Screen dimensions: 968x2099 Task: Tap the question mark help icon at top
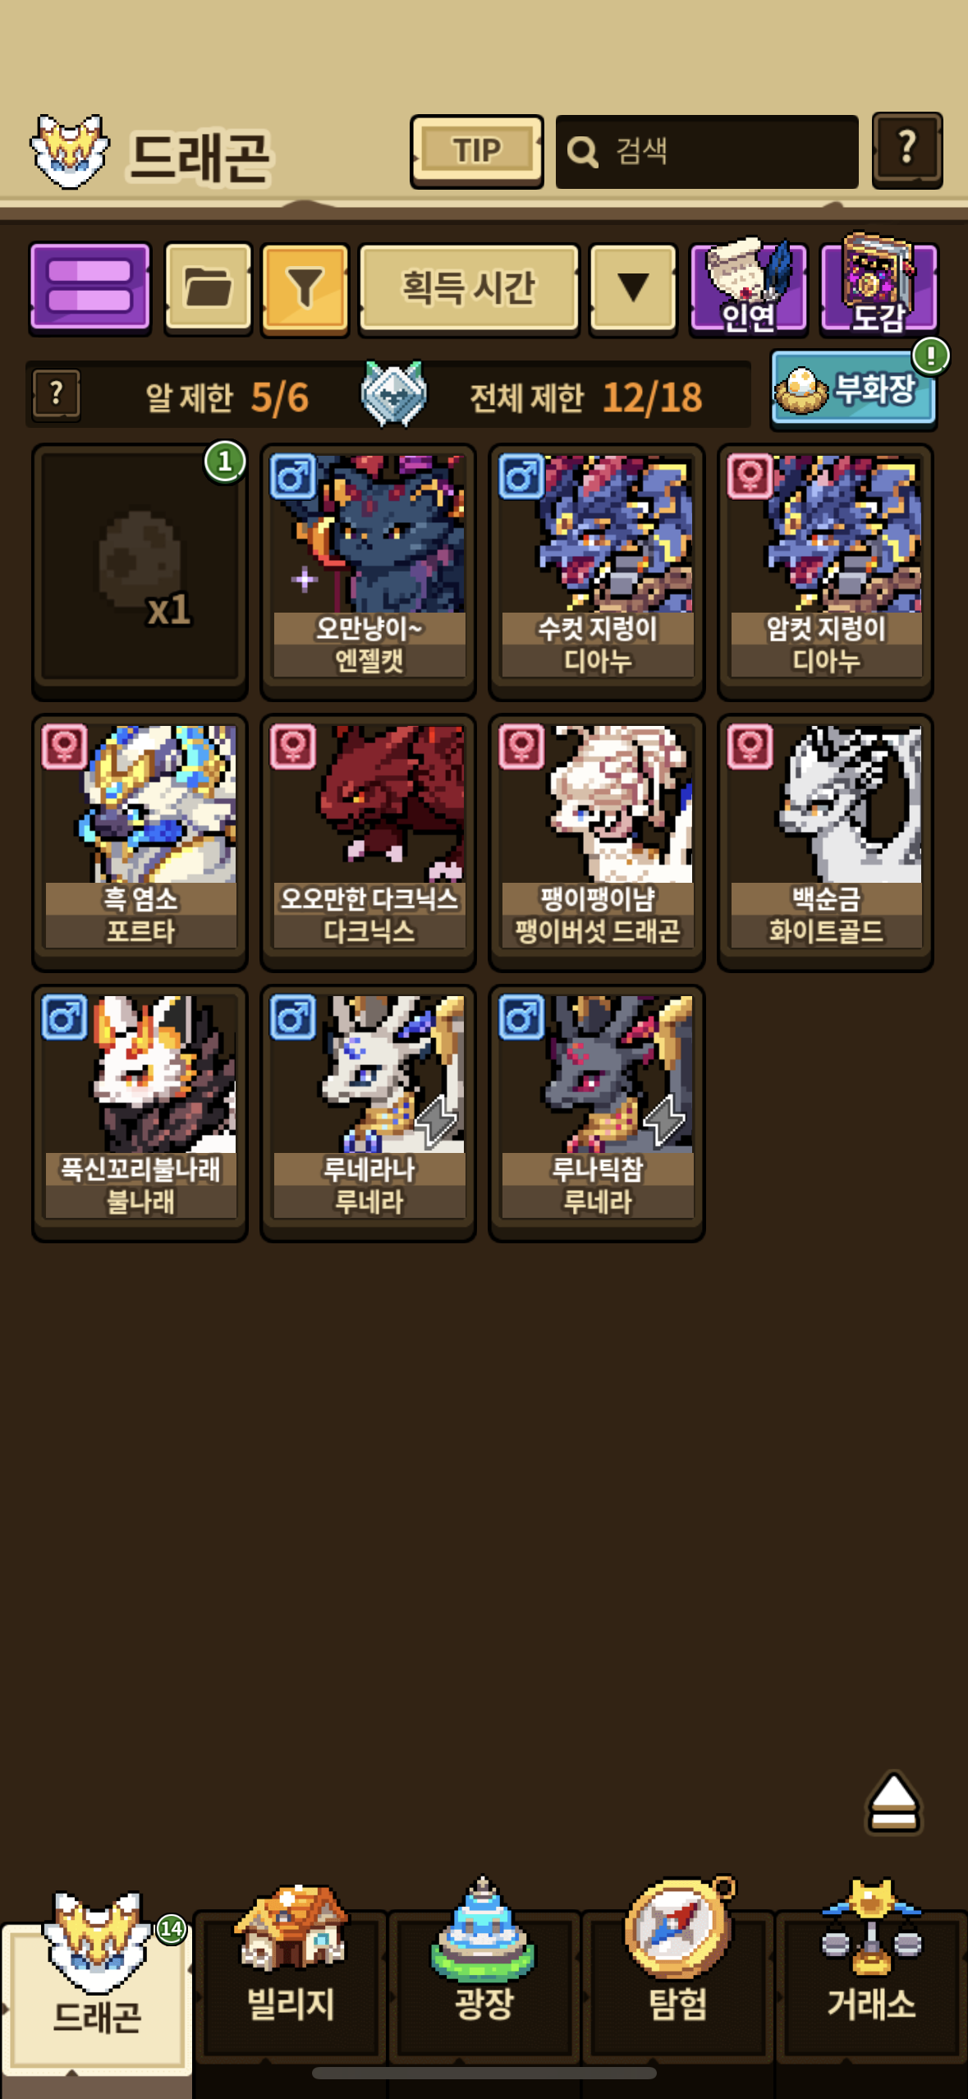click(x=906, y=151)
